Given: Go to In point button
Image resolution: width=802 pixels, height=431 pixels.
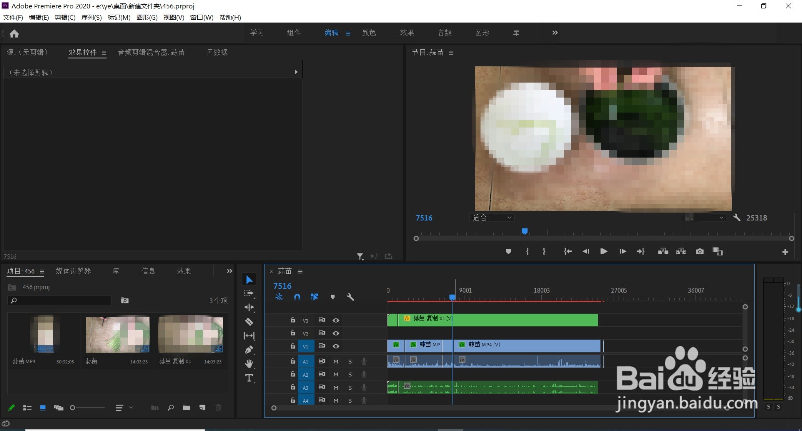Looking at the screenshot, I should (x=568, y=251).
